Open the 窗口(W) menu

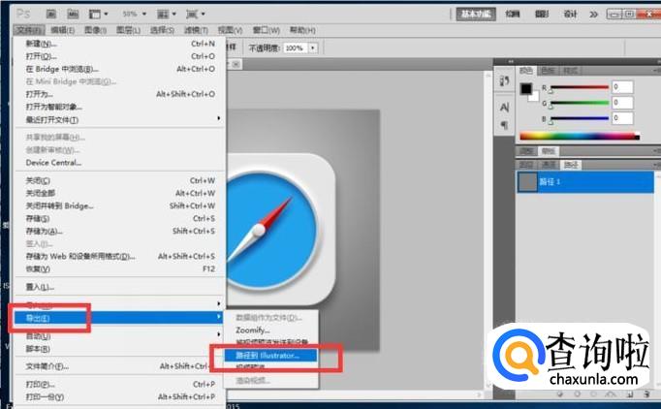tap(266, 30)
